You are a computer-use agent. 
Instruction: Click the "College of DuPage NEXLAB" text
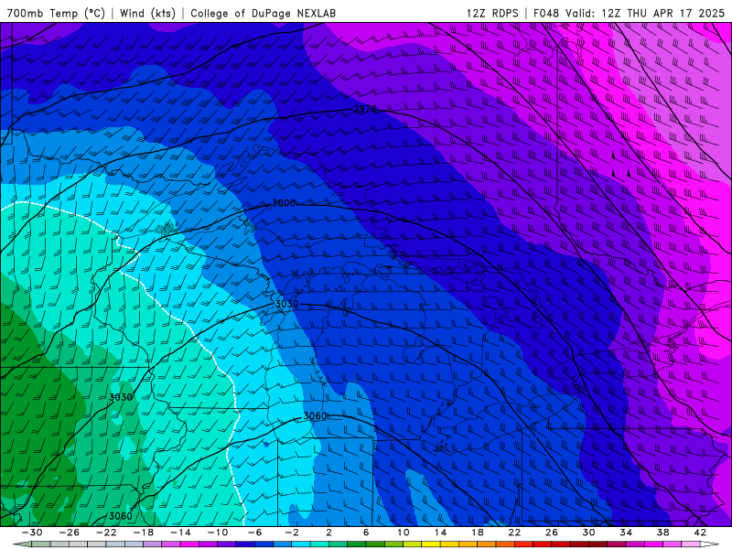pos(263,13)
